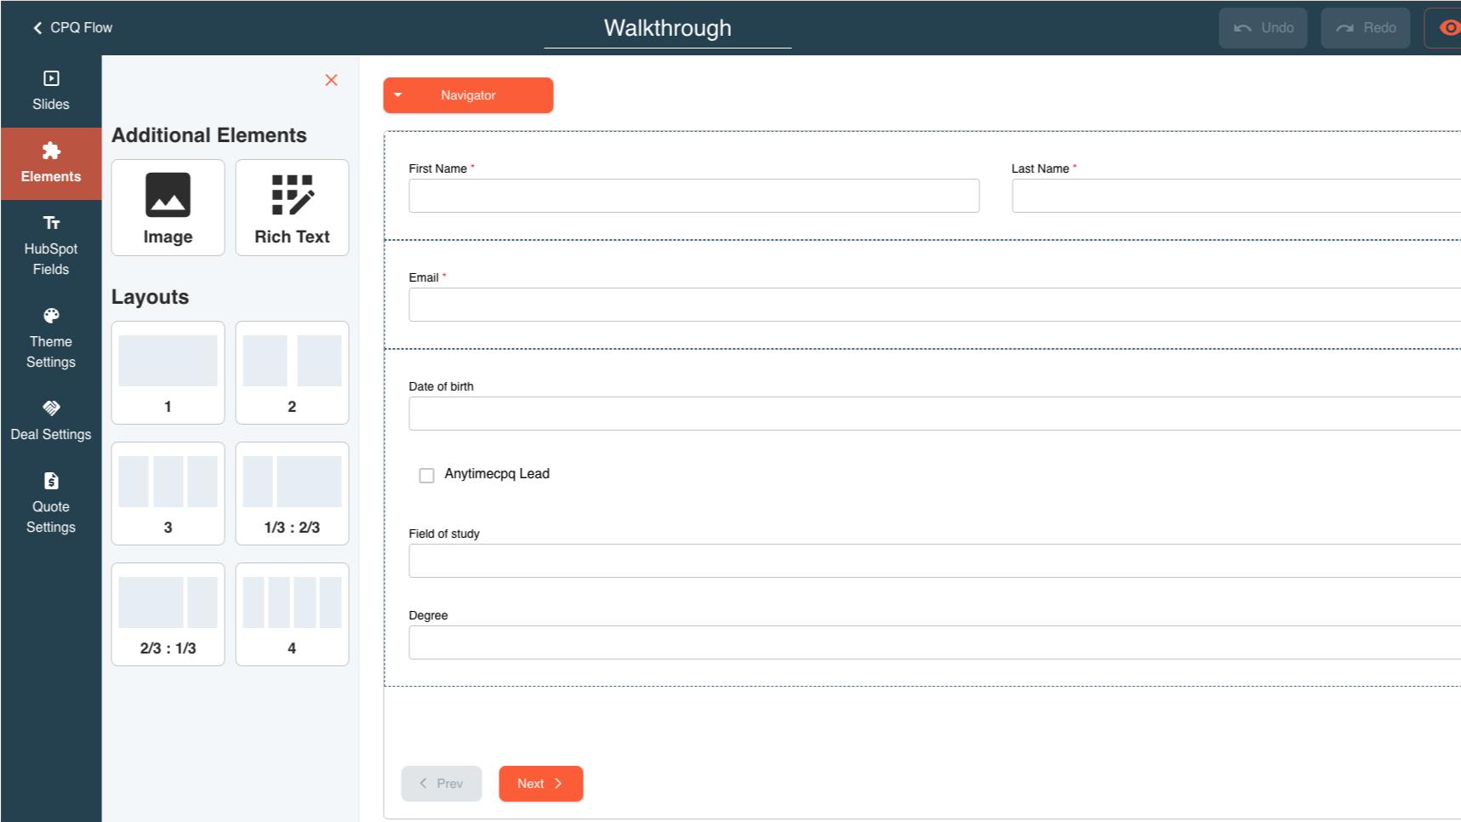The image size is (1461, 822).
Task: Open Deal Settings
Action: pos(51,420)
